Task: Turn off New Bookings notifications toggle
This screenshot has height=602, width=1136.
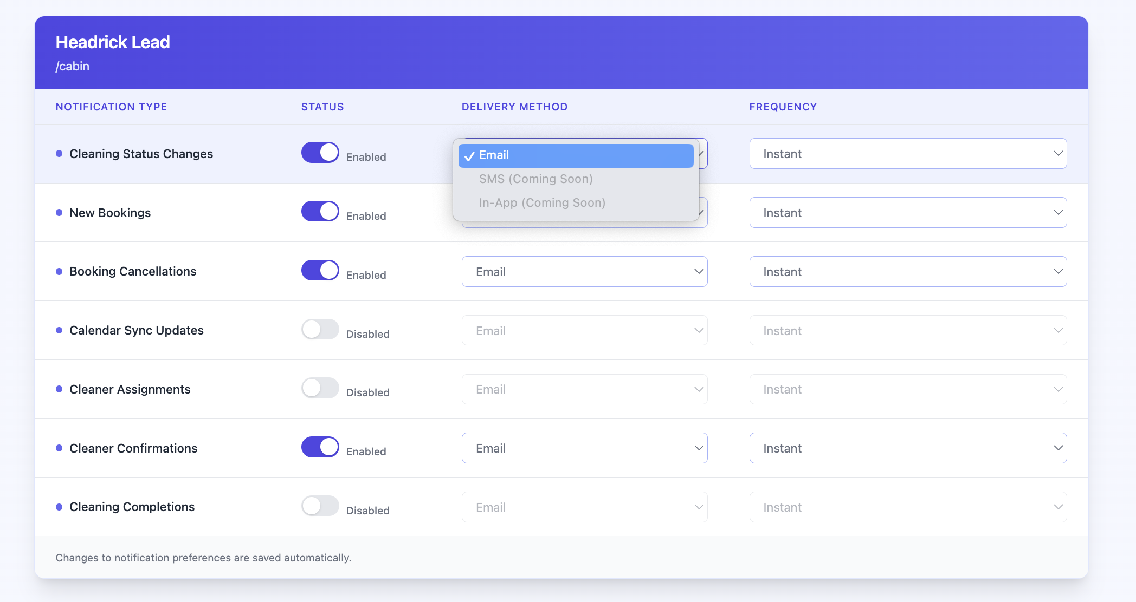Action: 320,212
